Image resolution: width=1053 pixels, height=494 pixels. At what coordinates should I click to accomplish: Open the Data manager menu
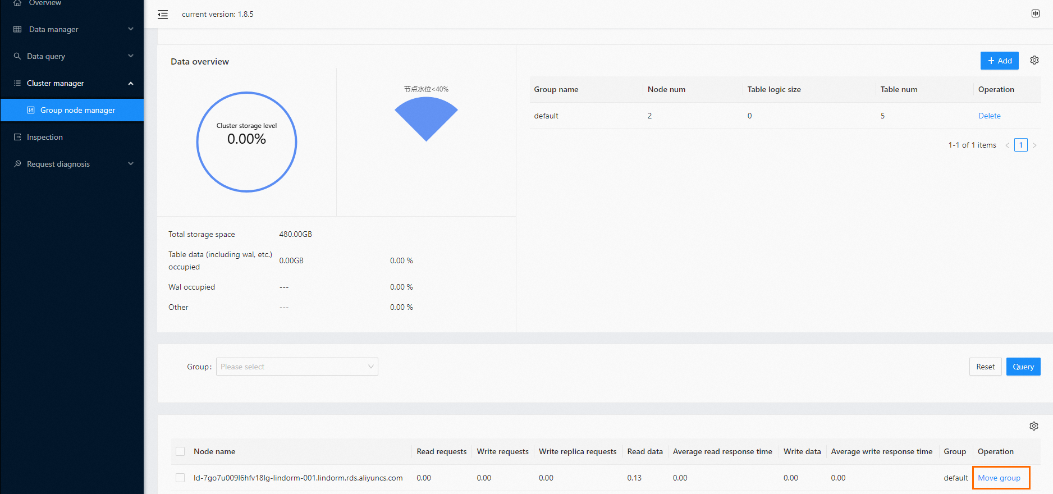[72, 29]
